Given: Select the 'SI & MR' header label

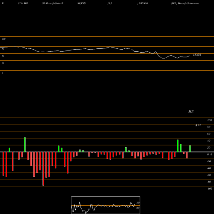Looking at the screenshot, I should point(23,3).
